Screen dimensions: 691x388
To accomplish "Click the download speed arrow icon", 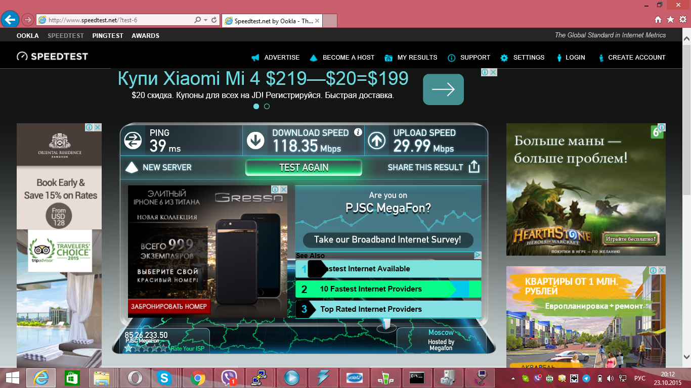I will tap(256, 140).
